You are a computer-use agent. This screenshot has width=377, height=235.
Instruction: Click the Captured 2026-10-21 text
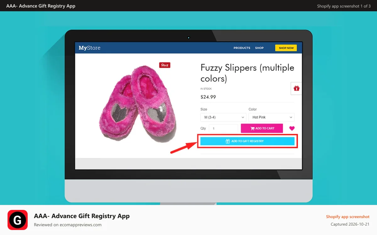pyautogui.click(x=350, y=224)
